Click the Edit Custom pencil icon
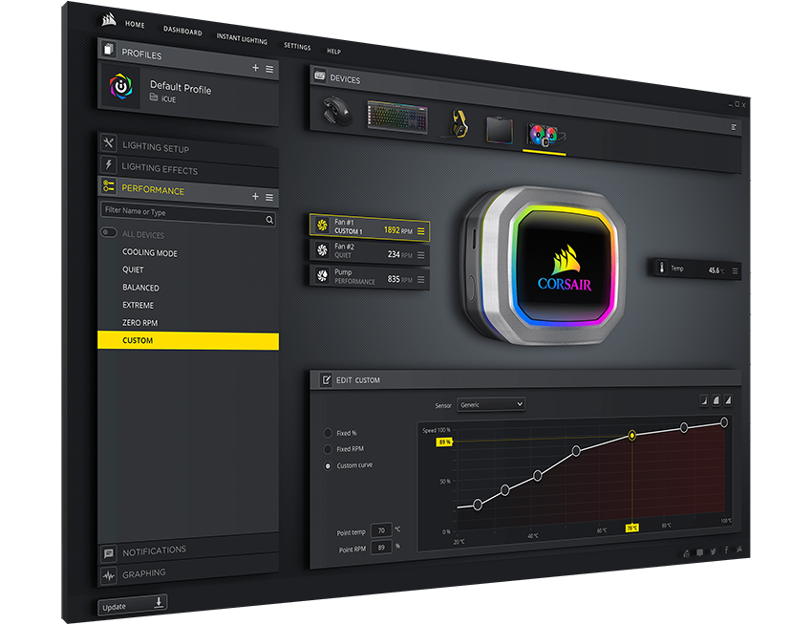Screen dimensions: 812x625 [326, 379]
